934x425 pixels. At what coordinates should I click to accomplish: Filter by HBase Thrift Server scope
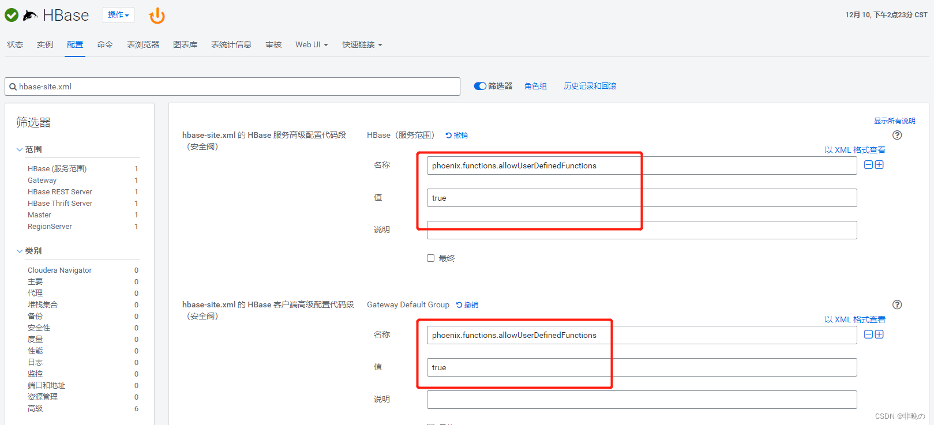pos(60,204)
